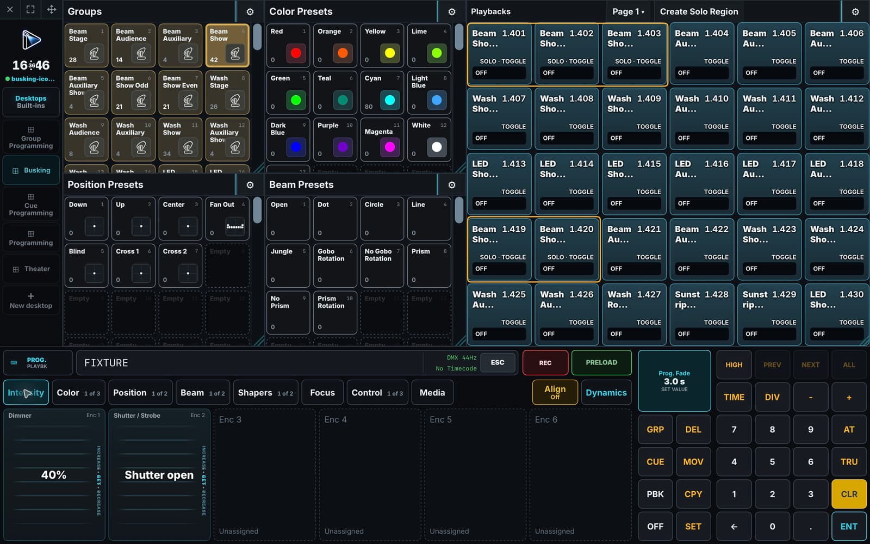Select Wash Stage group fixture icon

(x=235, y=101)
